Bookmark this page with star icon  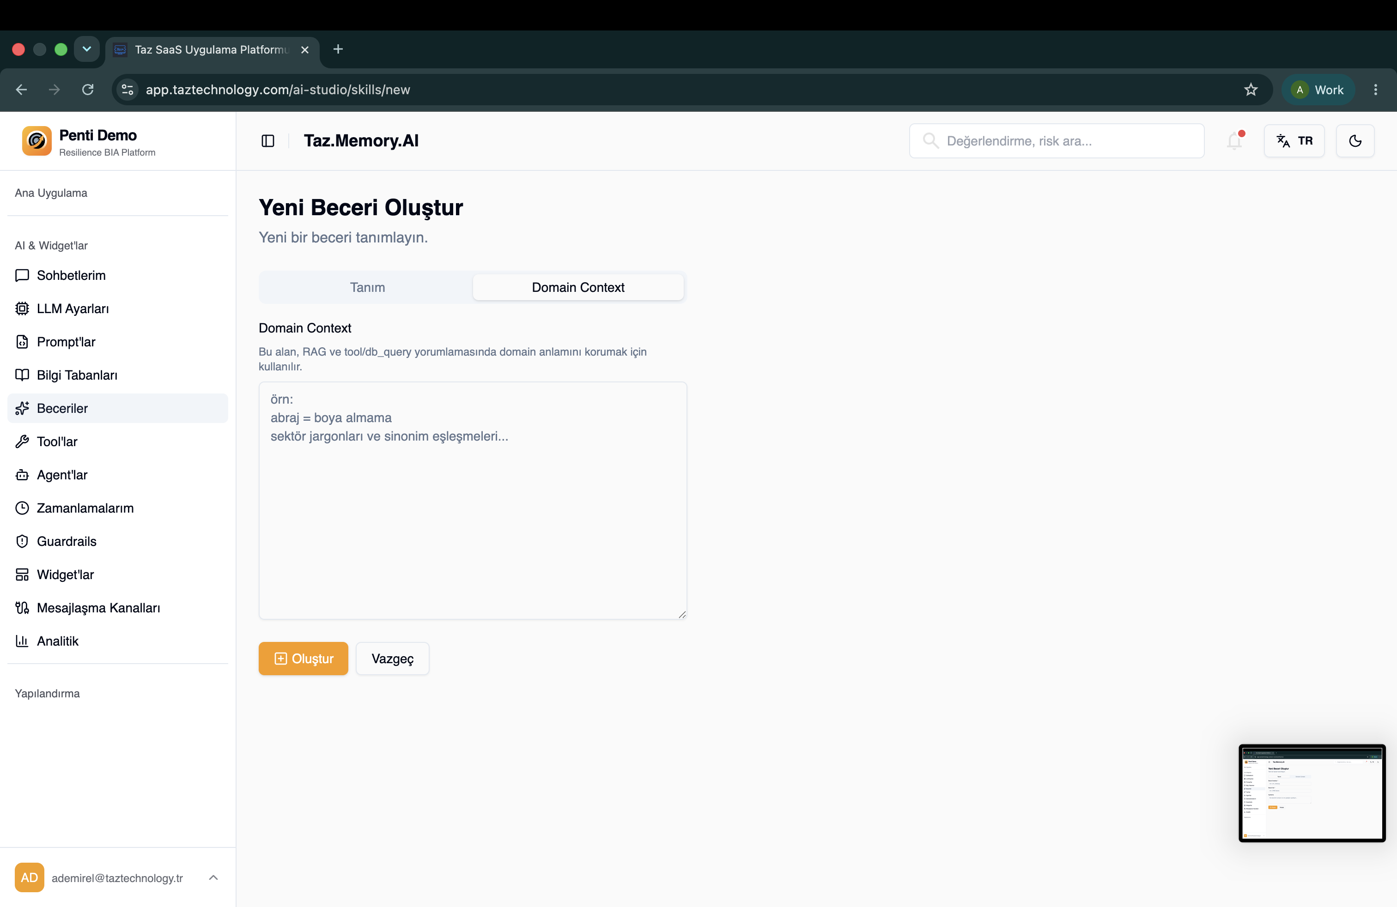pos(1251,90)
